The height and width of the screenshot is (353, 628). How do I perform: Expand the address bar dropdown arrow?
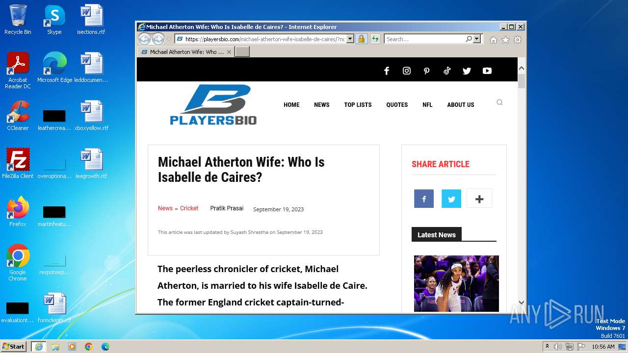point(350,39)
